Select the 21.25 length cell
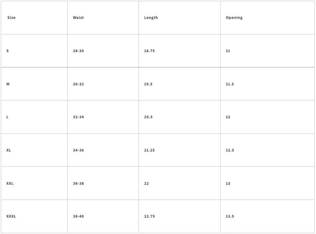The height and width of the screenshot is (234, 316). 149,150
